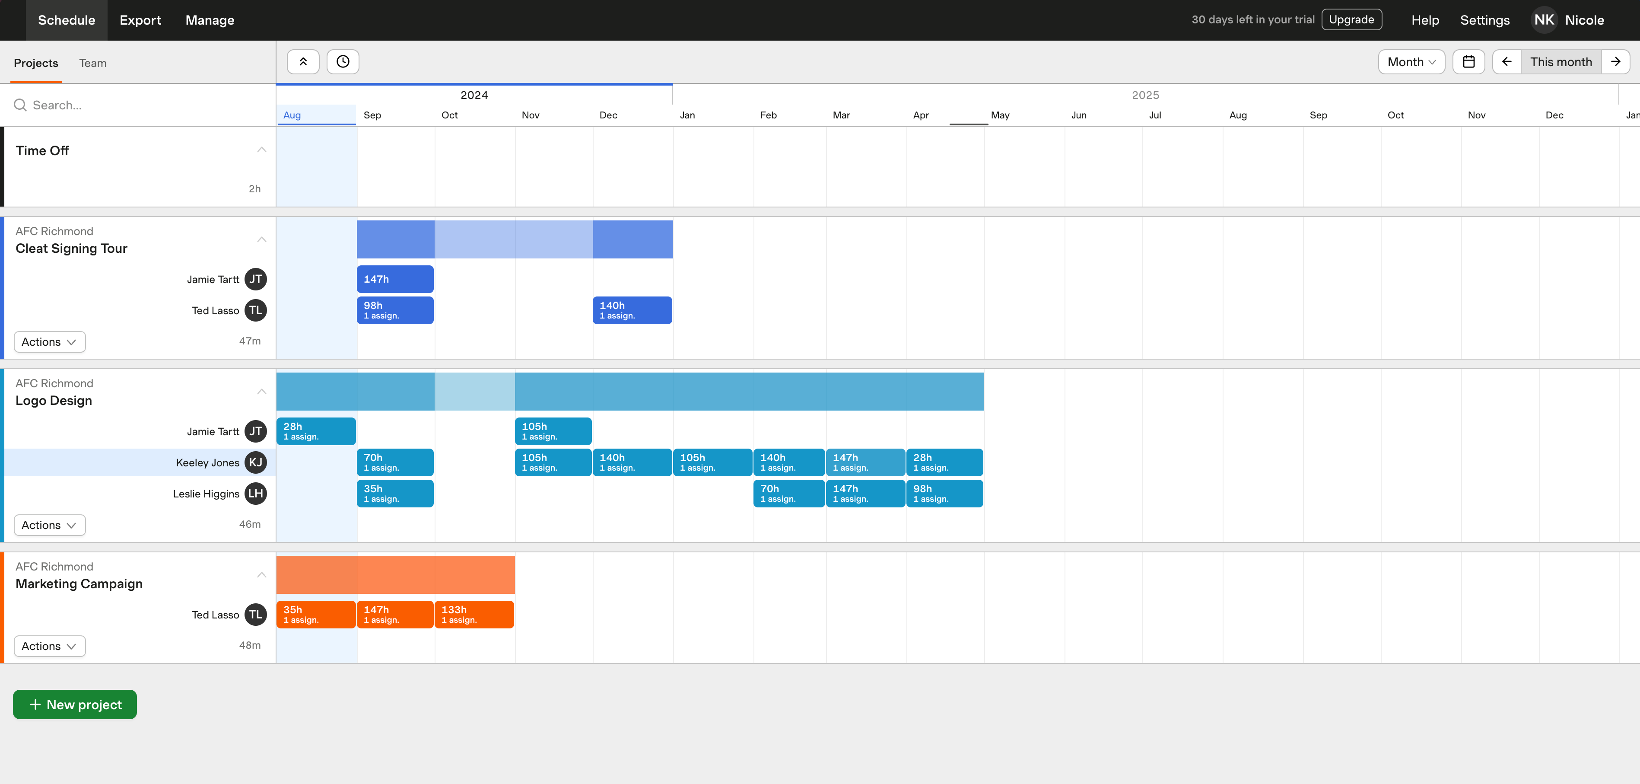Click the Help icon in top navigation
1640x784 pixels.
(1424, 19)
